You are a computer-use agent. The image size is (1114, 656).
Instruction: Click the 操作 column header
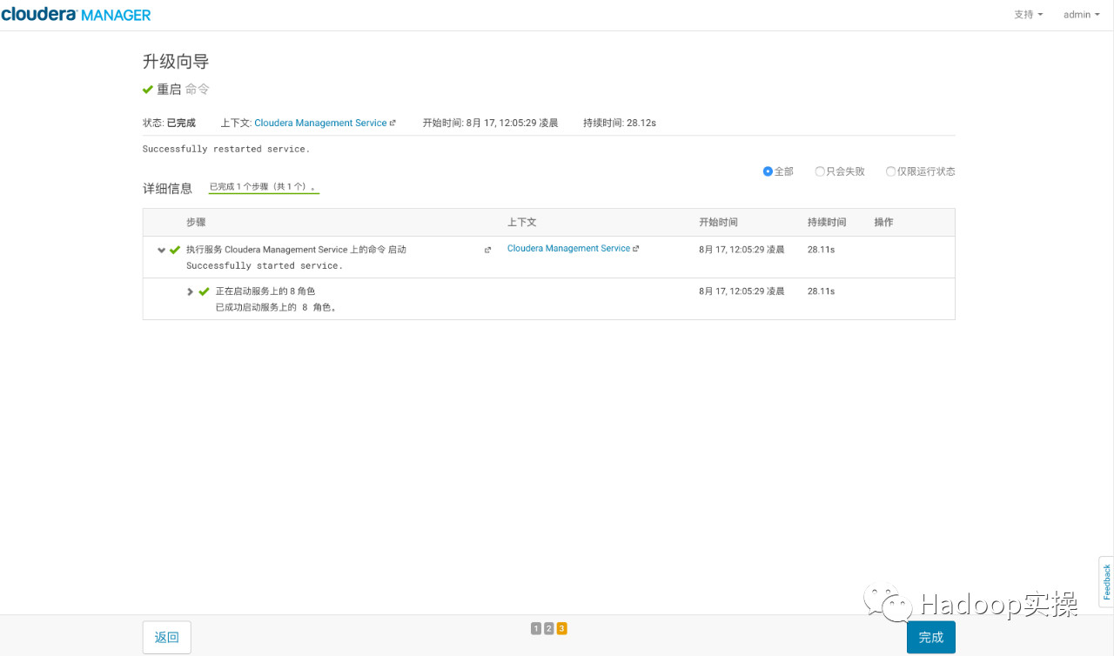pyautogui.click(x=883, y=222)
